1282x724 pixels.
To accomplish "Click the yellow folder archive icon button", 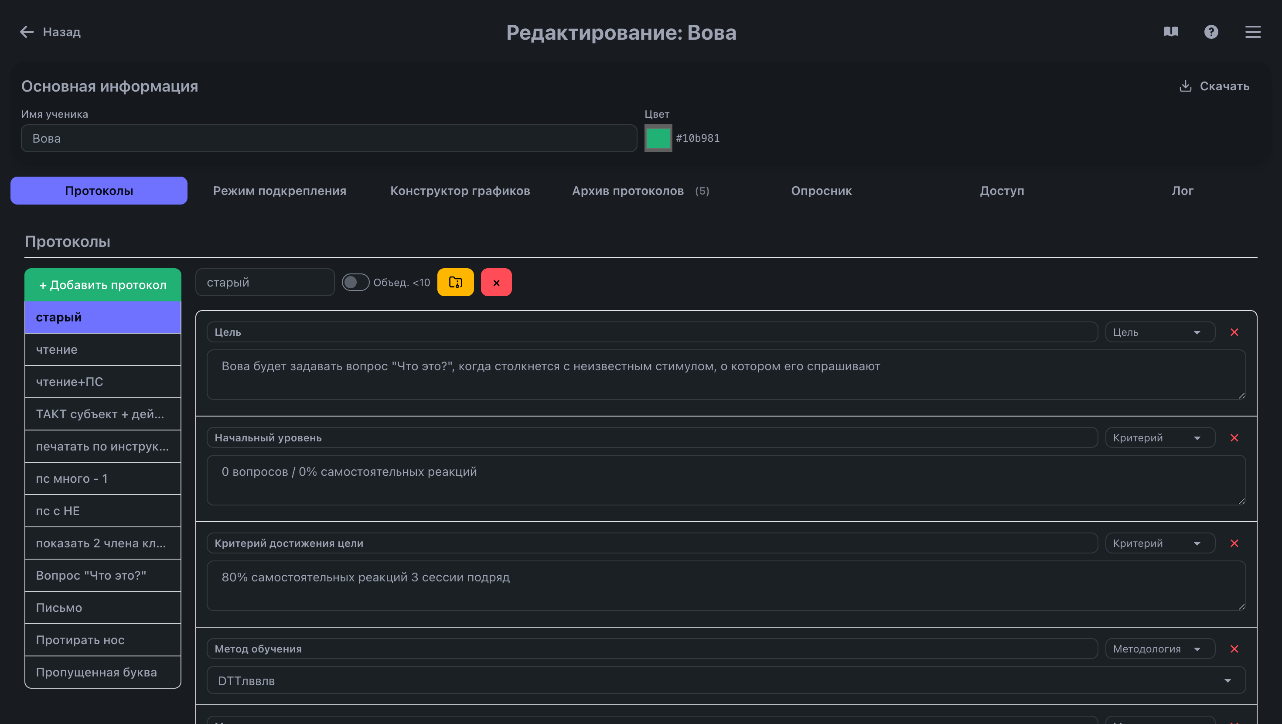I will click(x=455, y=282).
